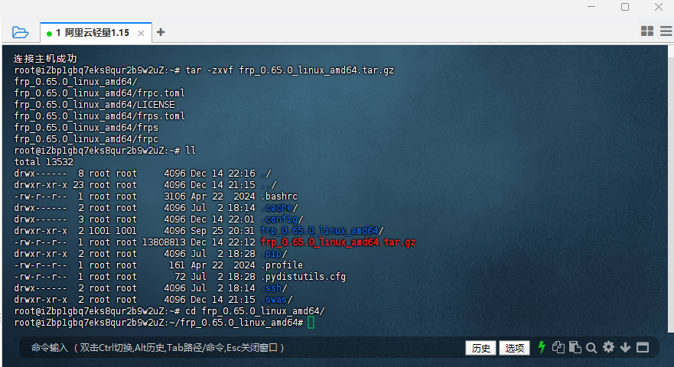Viewport: 674px width, 367px height.
Task: Open settings via the gear icon
Action: coord(608,347)
